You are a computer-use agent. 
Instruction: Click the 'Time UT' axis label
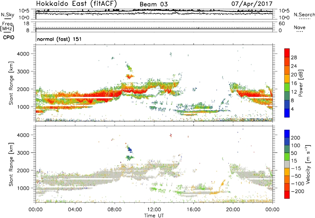[x=154, y=215]
